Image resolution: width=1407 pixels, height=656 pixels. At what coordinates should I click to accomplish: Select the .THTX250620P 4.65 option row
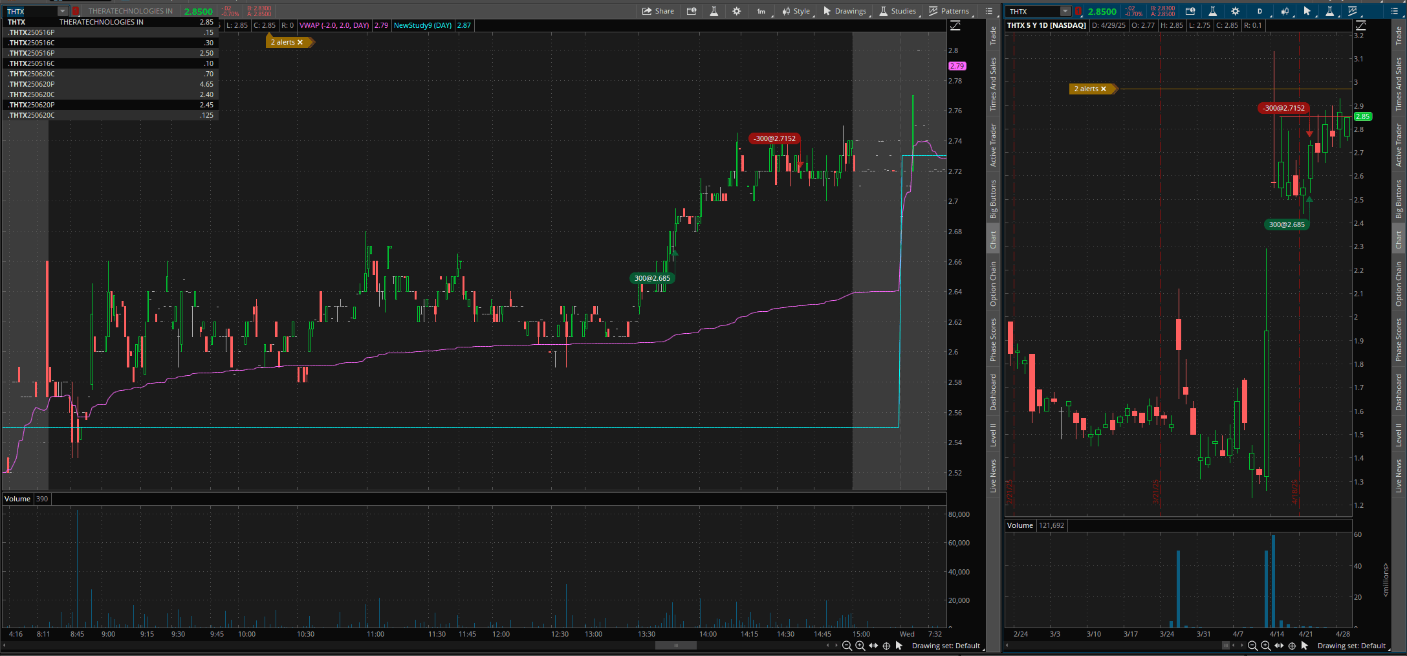(110, 84)
